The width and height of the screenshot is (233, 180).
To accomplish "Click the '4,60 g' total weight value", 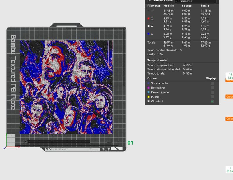I will pos(204,22).
